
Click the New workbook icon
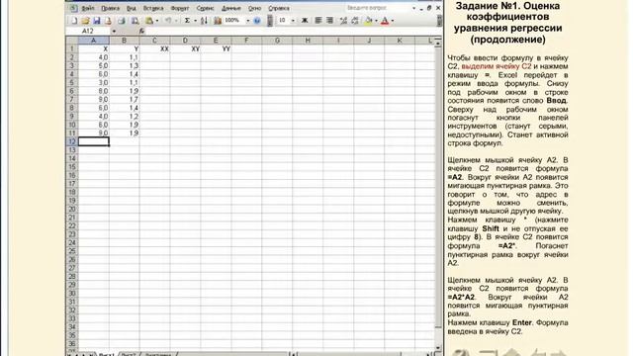75,21
